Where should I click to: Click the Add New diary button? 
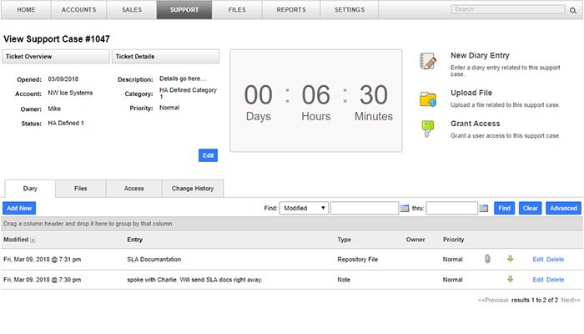tap(19, 209)
